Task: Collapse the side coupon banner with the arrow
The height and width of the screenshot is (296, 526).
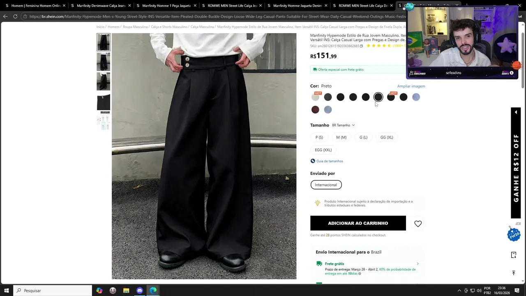Action: (516, 112)
